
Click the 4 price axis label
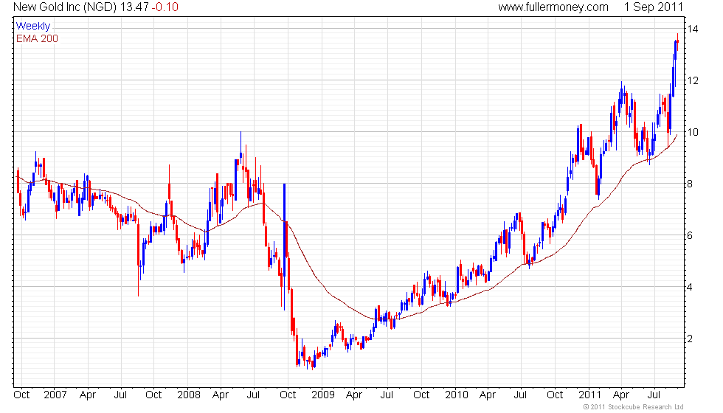pos(690,287)
